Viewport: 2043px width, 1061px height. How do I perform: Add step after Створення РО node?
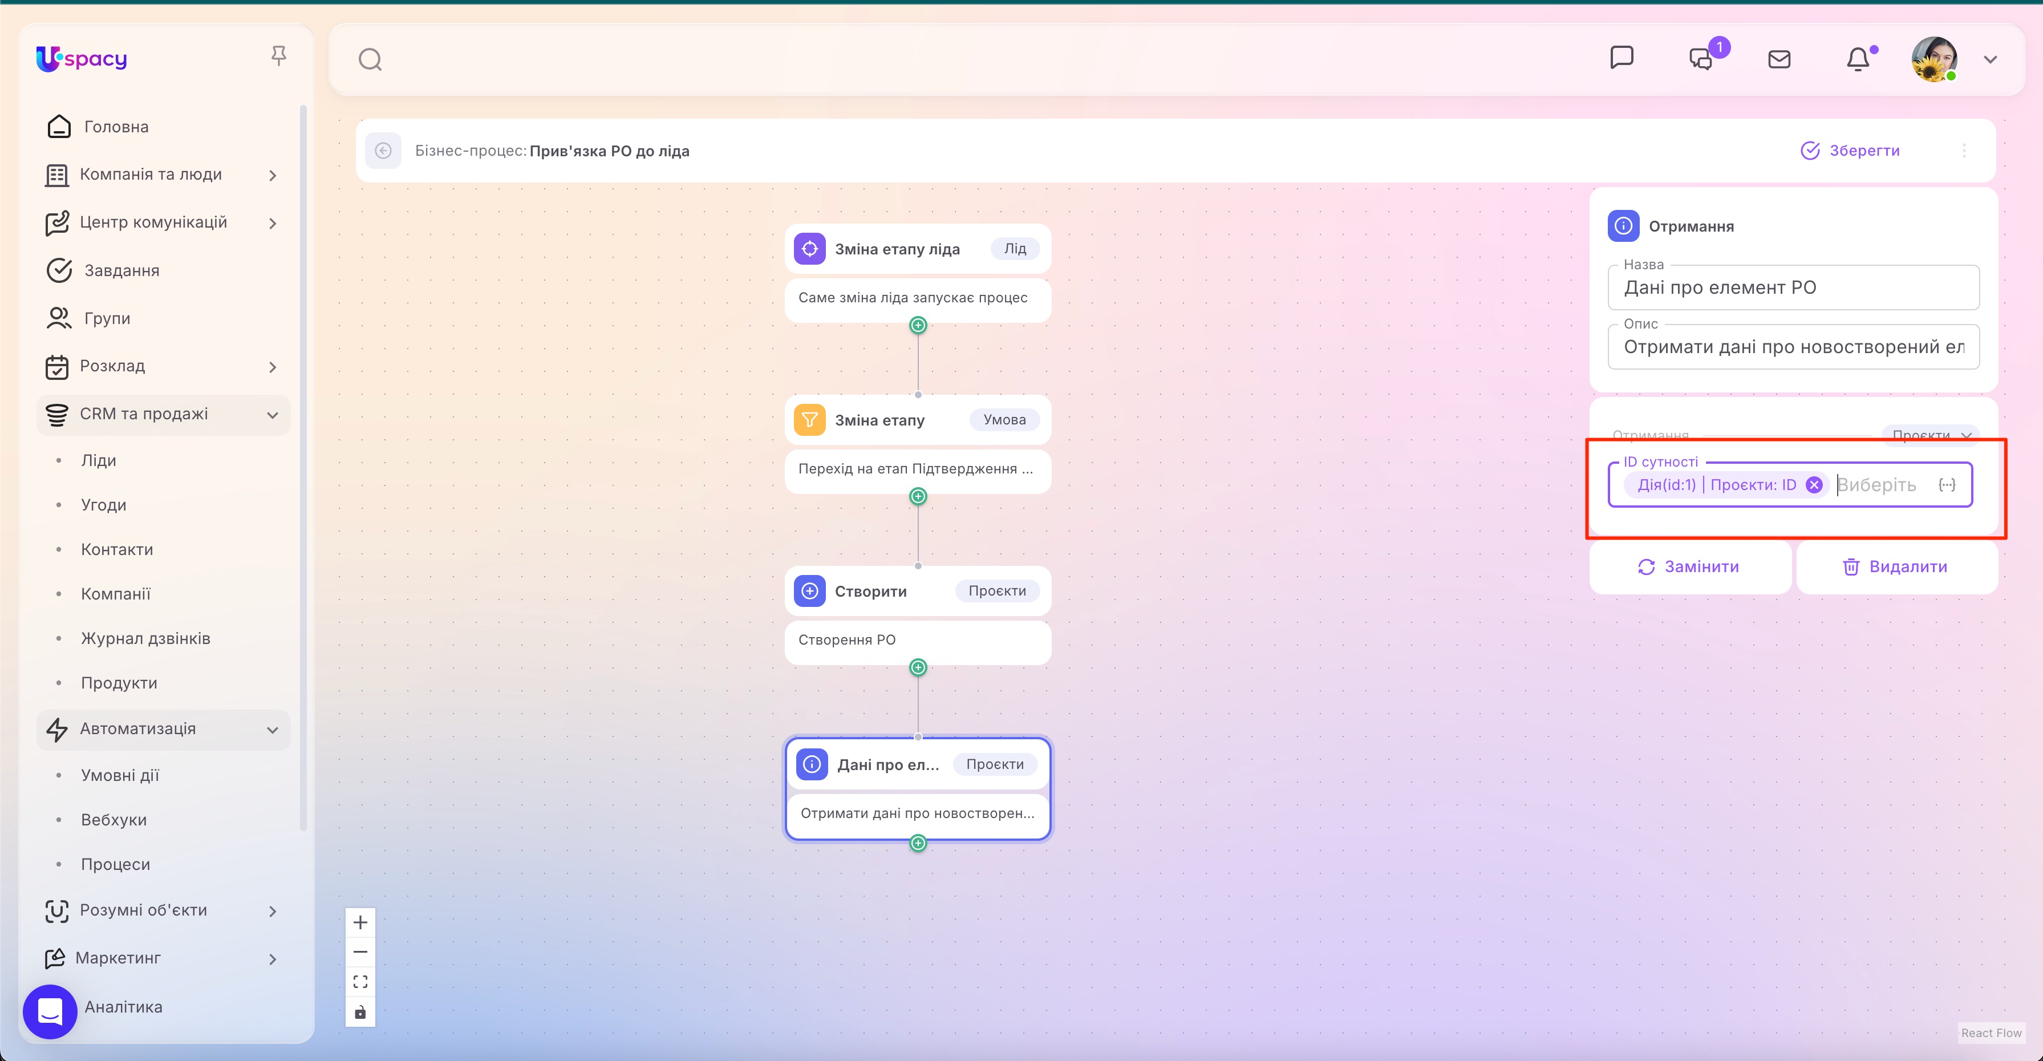918,667
